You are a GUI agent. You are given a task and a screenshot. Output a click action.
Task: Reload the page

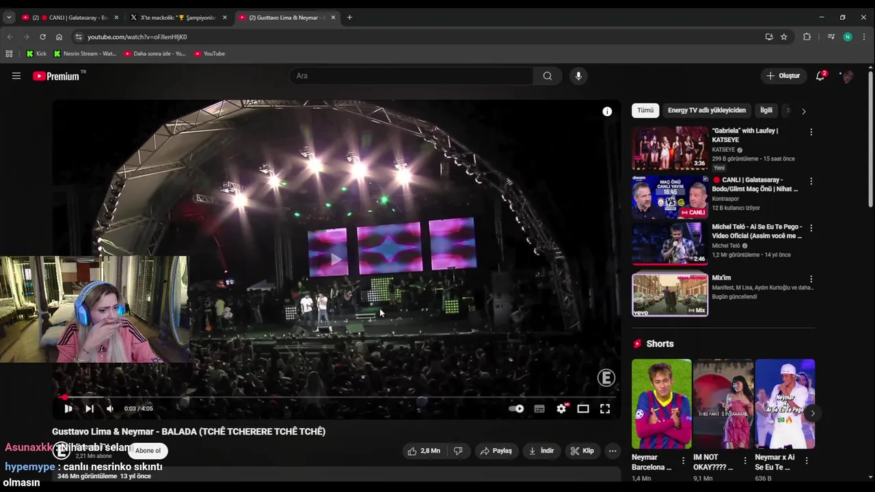[x=42, y=37]
